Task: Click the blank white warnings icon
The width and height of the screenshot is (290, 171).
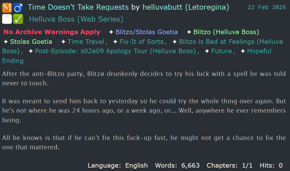Action: click(7, 19)
